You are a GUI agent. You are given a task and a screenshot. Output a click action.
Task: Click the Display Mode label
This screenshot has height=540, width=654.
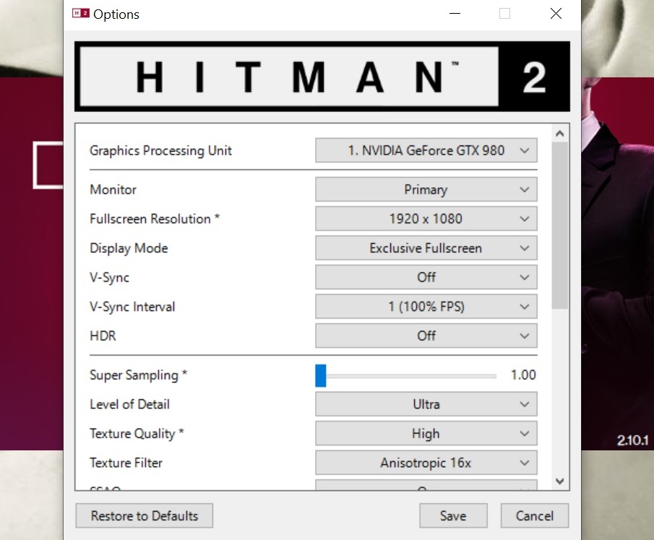[x=129, y=248]
